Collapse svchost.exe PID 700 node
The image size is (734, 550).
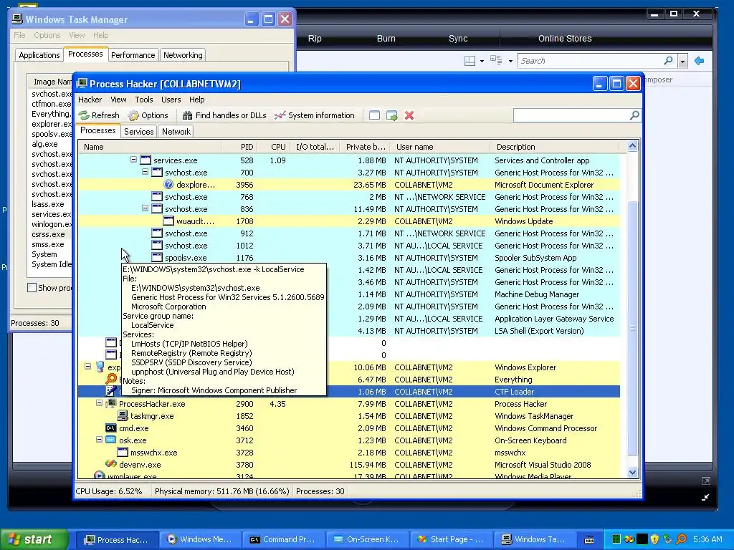point(145,172)
